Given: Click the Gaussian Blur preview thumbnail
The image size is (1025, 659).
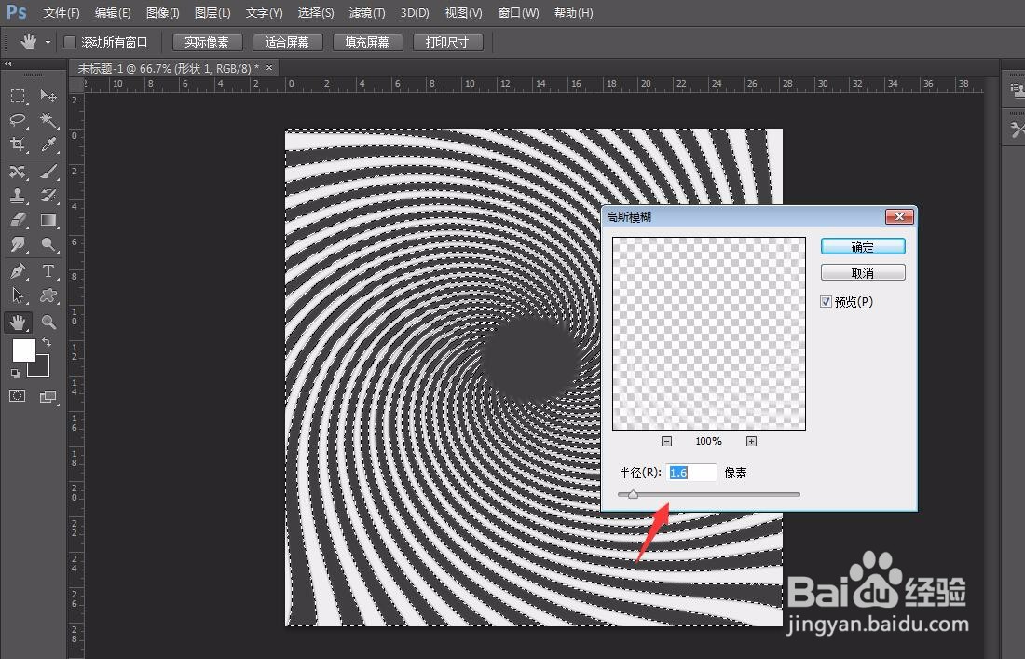Looking at the screenshot, I should 708,334.
